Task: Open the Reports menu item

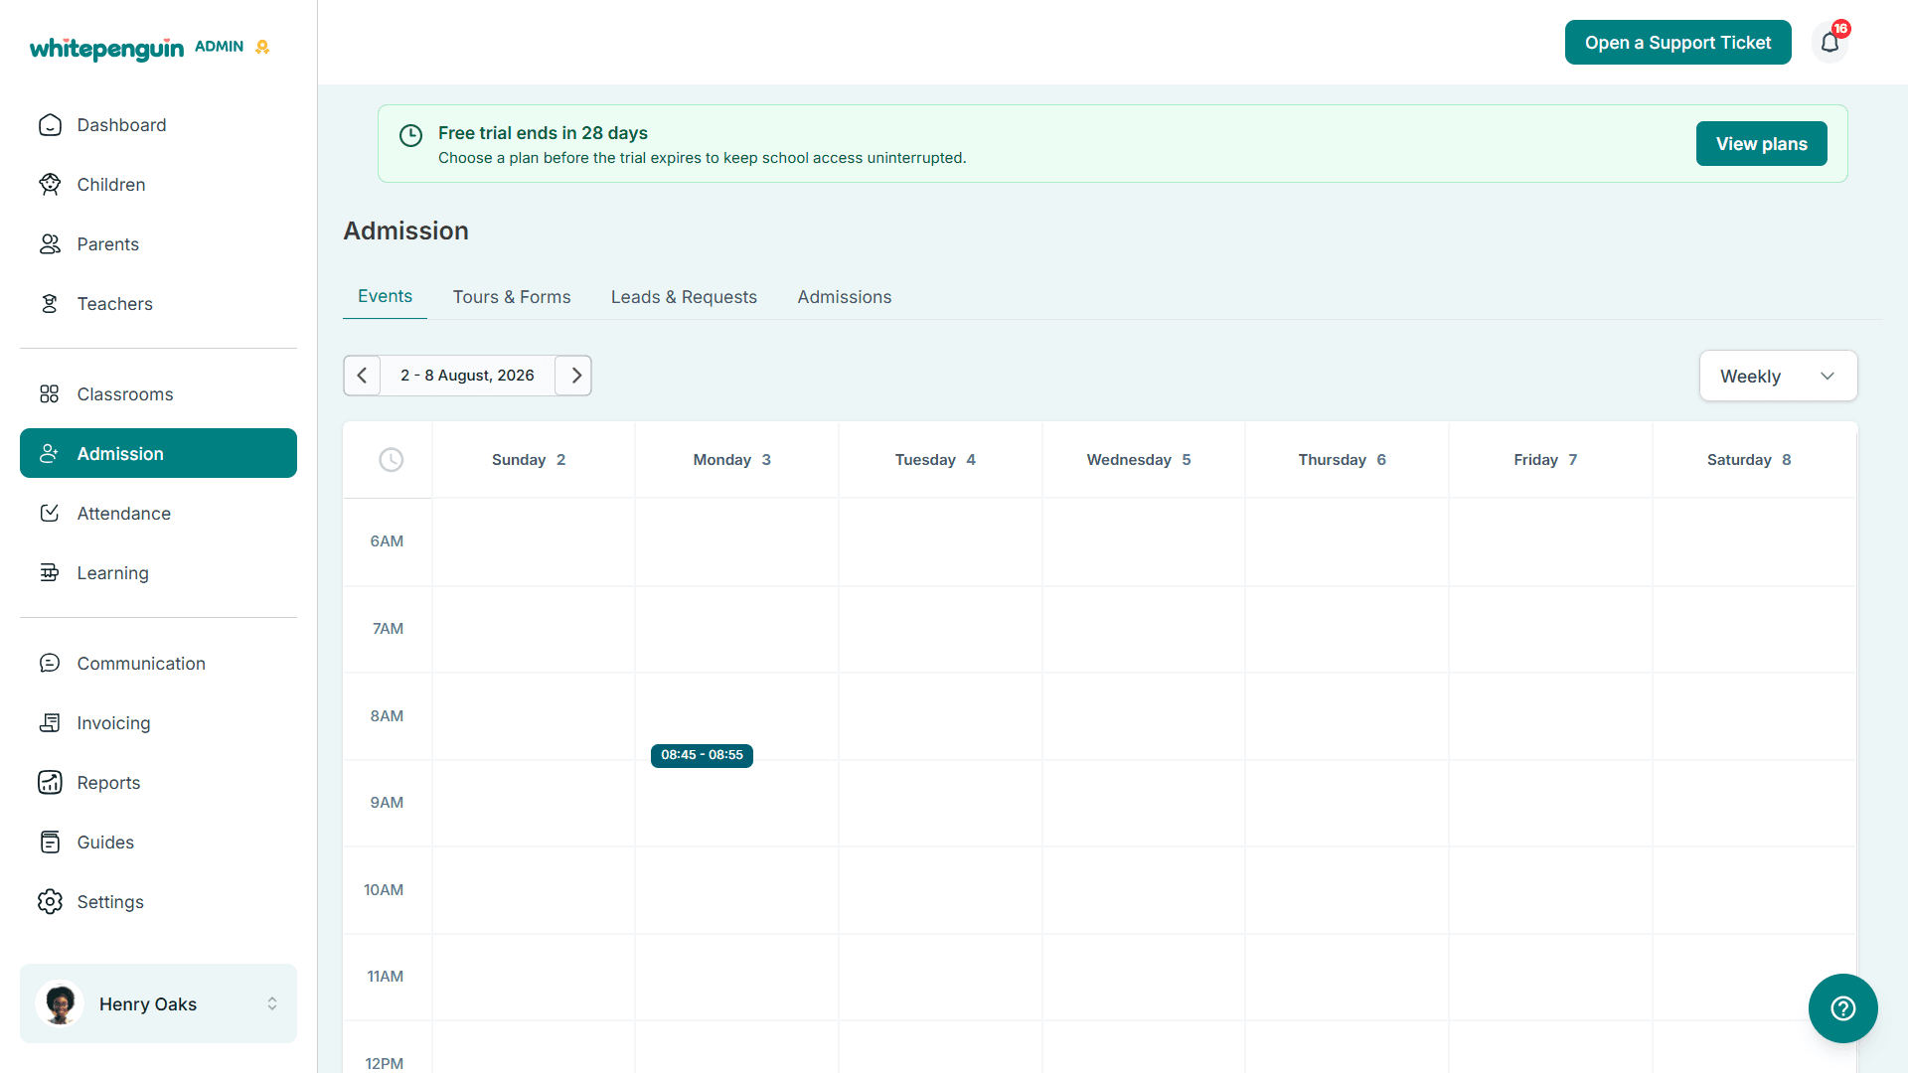Action: coord(158,783)
